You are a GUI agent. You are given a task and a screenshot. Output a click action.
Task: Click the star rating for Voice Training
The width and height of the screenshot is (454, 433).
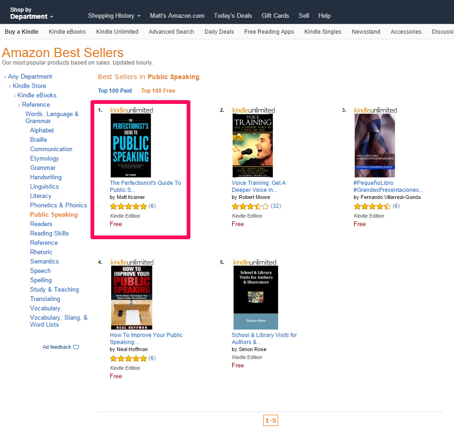point(250,206)
